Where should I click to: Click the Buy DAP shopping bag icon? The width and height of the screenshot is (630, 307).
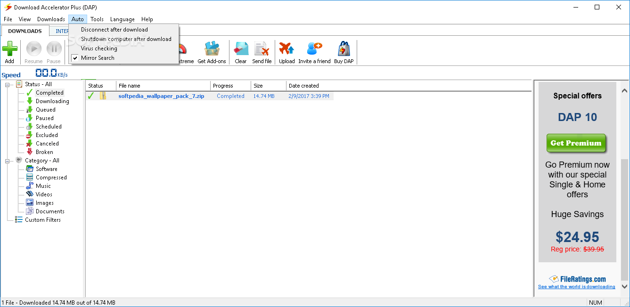tap(344, 49)
